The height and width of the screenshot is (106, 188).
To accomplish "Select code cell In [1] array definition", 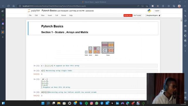I will 99,66.
